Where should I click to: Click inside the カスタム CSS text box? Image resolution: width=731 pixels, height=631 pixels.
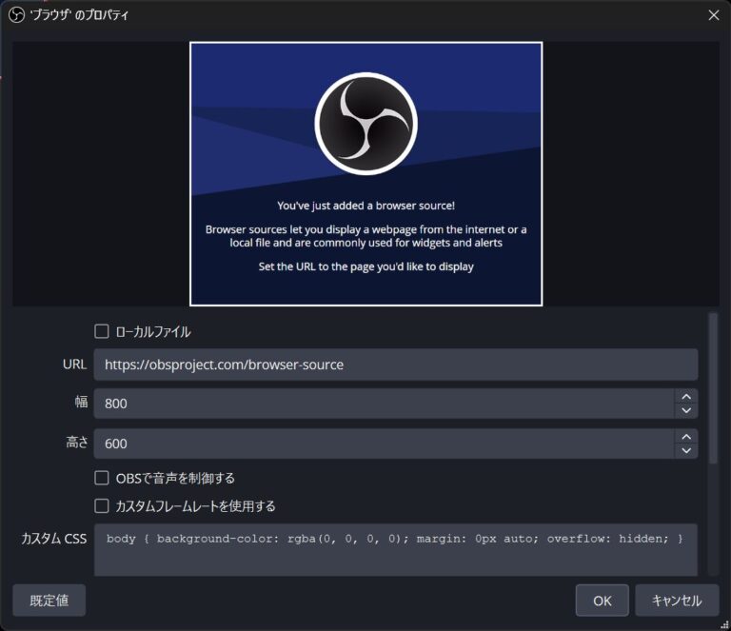[395, 557]
